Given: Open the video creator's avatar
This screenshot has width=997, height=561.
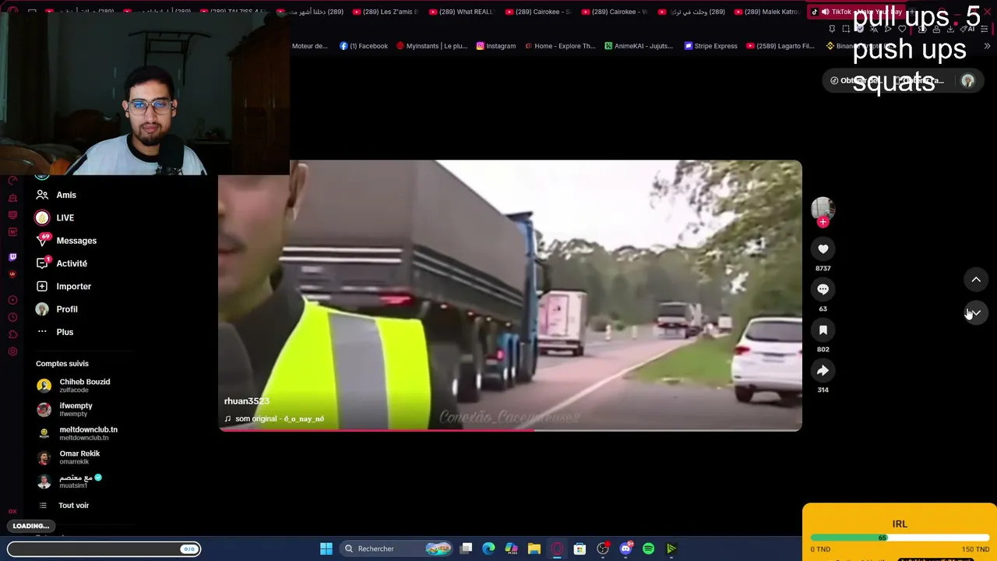Looking at the screenshot, I should point(823,208).
